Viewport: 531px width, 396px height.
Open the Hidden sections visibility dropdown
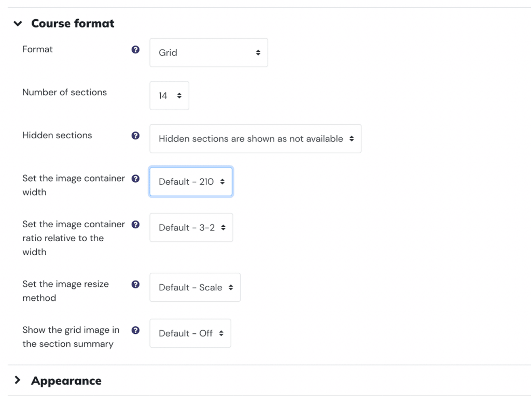pyautogui.click(x=255, y=139)
